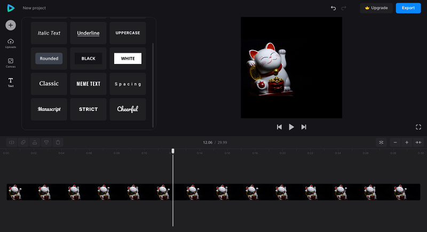Click the Delete trash tool

(x=58, y=142)
